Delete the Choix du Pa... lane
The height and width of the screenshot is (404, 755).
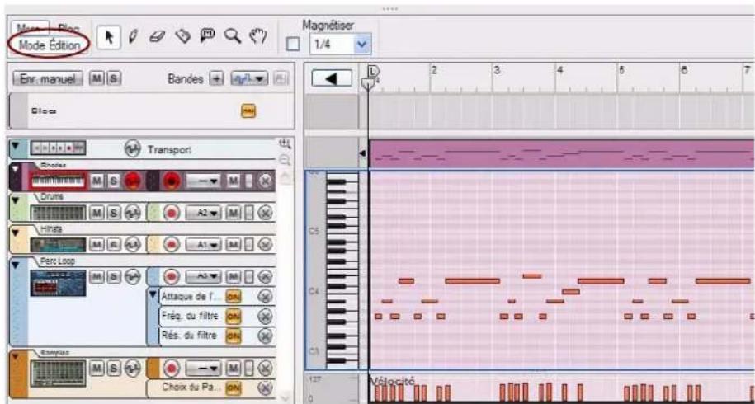(266, 388)
